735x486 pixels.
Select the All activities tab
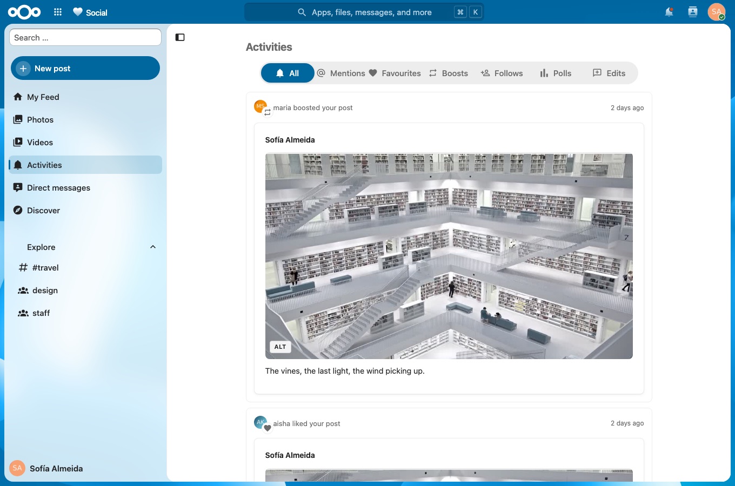point(288,73)
